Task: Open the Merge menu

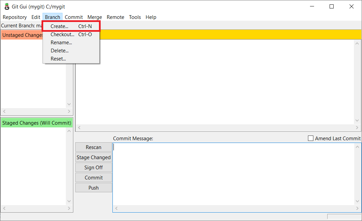Action: [95, 17]
